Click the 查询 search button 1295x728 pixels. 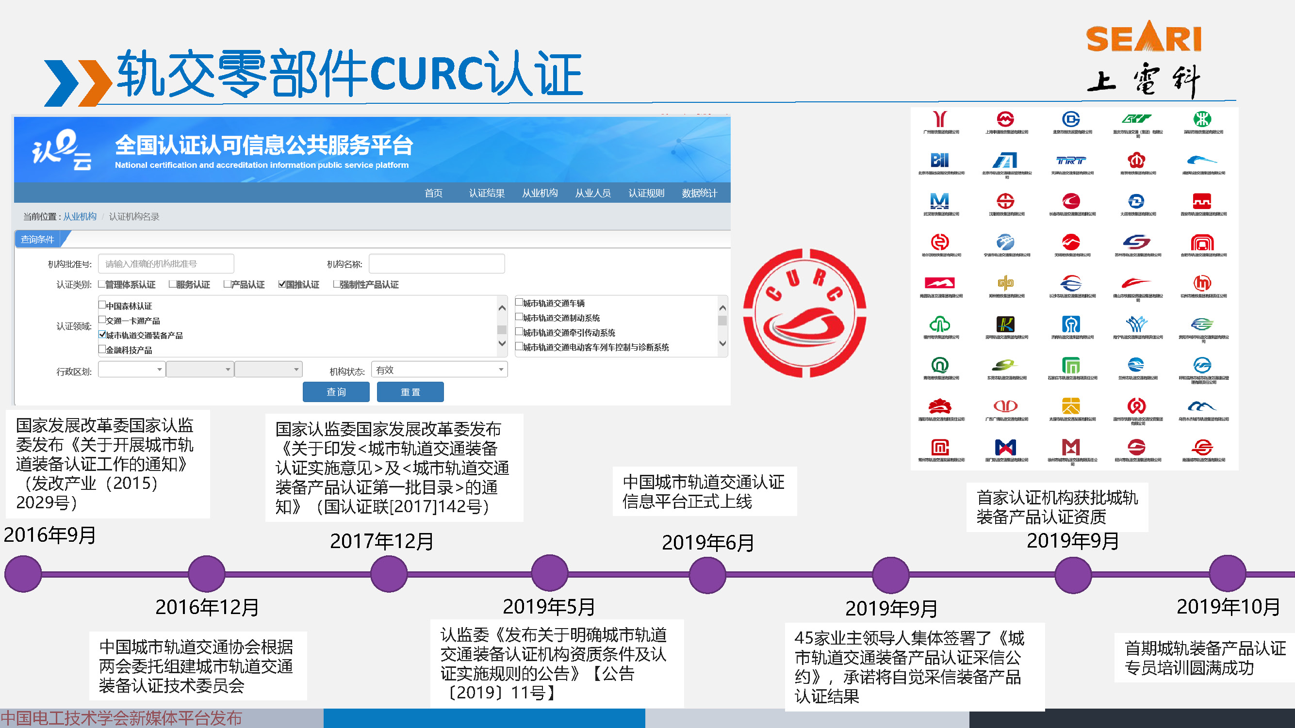(x=336, y=392)
